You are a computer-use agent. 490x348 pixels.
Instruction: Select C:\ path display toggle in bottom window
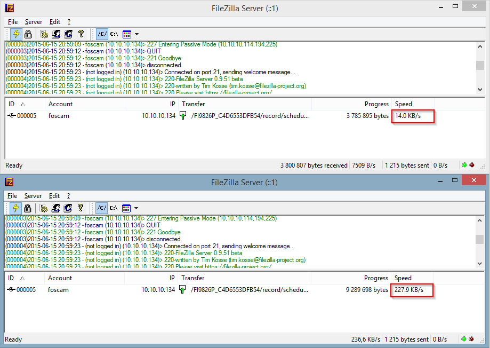(114, 208)
